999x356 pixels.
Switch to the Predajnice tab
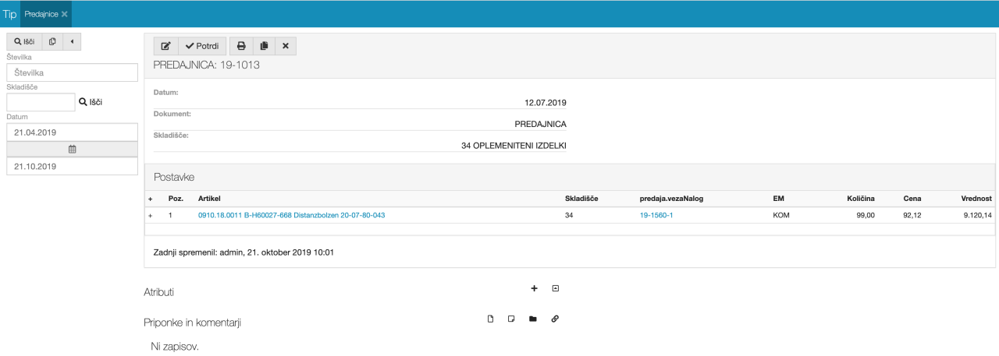pos(41,14)
